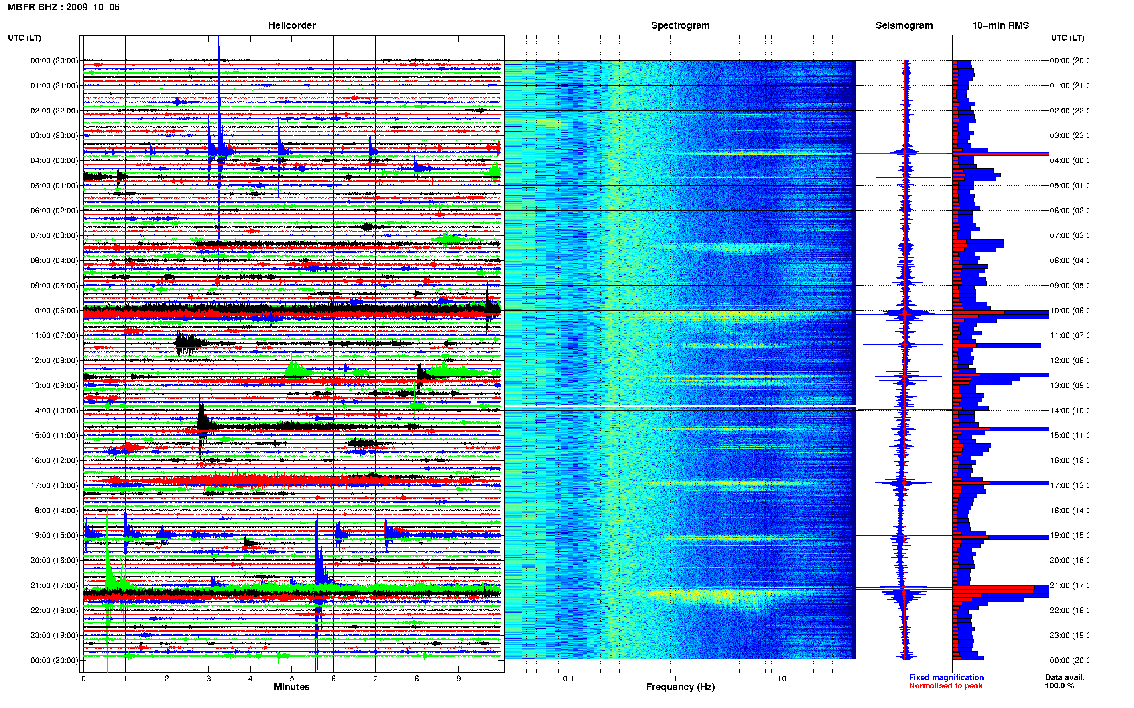1134x708 pixels.
Task: Click minute tick label 0 under the helicorder
Action: [83, 679]
